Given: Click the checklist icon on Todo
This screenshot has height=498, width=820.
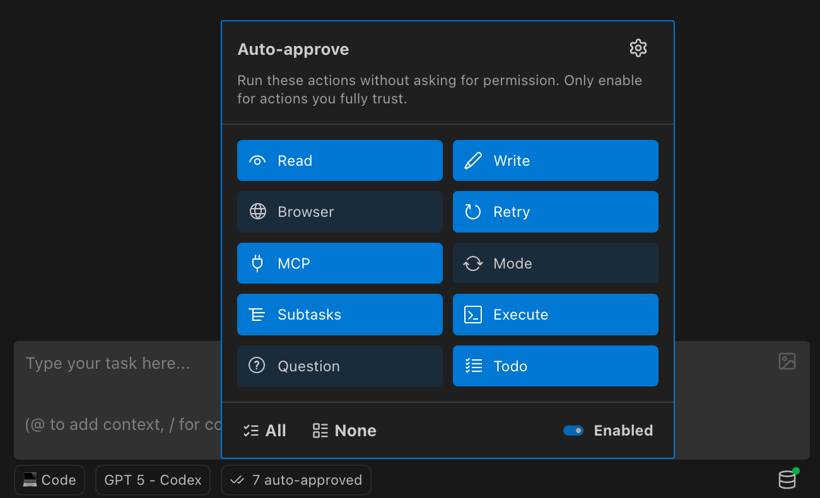Looking at the screenshot, I should [x=472, y=366].
